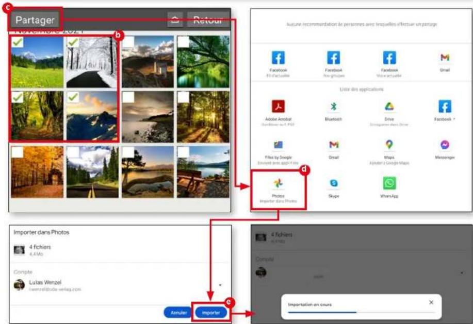The width and height of the screenshot is (473, 324).
Task: Click the "Liste des applications" heading
Action: click(x=362, y=90)
